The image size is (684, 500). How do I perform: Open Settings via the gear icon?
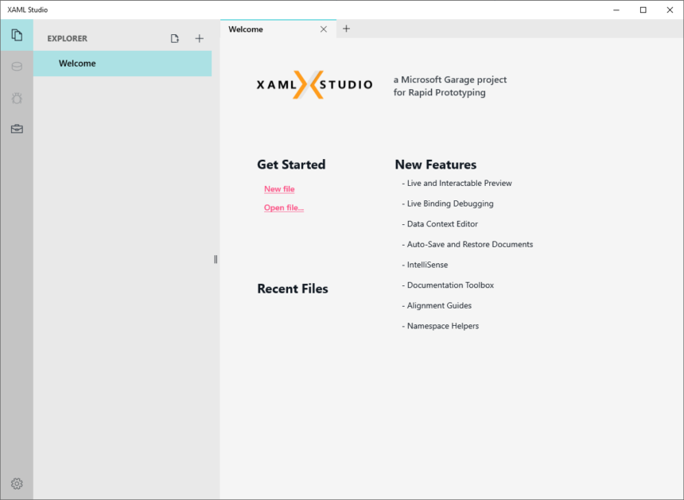(16, 483)
